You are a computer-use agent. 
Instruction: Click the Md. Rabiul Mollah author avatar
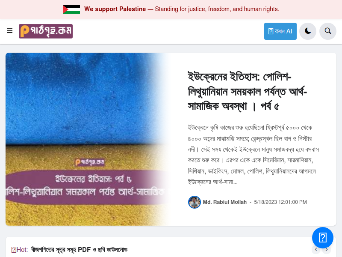pyautogui.click(x=195, y=202)
